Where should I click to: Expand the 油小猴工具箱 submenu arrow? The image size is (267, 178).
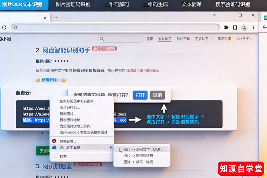pos(110,147)
